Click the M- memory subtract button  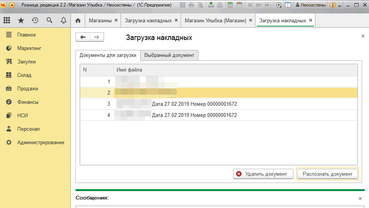[268, 5]
